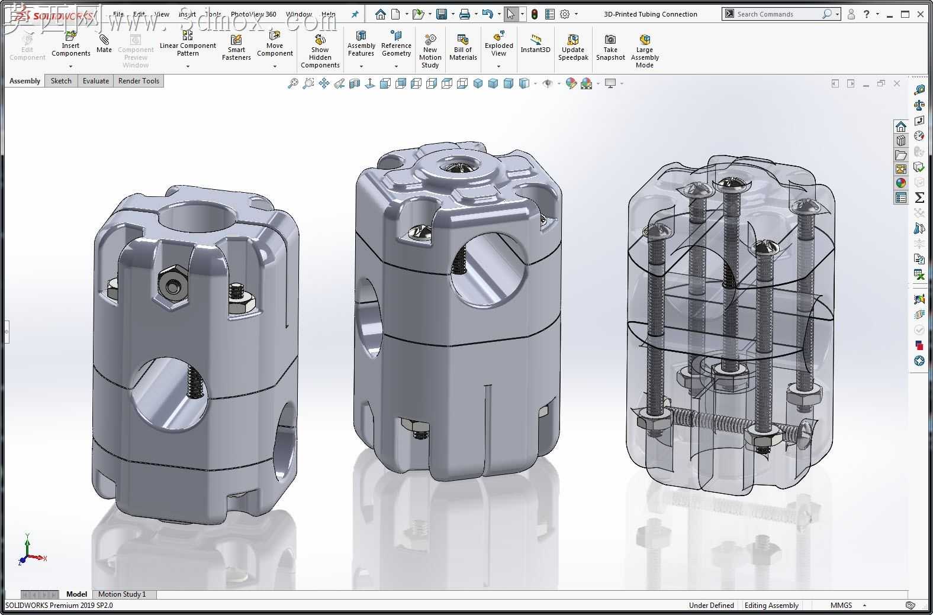Open View Settings monitor icon
This screenshot has height=615, width=933.
(x=610, y=83)
